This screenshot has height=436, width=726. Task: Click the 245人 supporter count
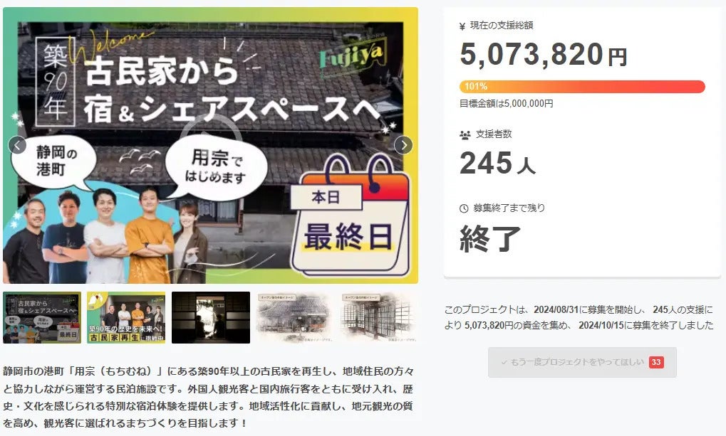click(498, 163)
